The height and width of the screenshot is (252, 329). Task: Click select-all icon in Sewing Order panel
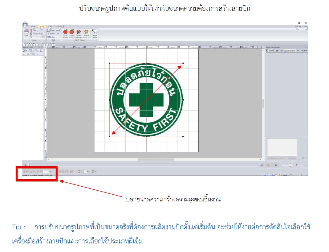24,51
